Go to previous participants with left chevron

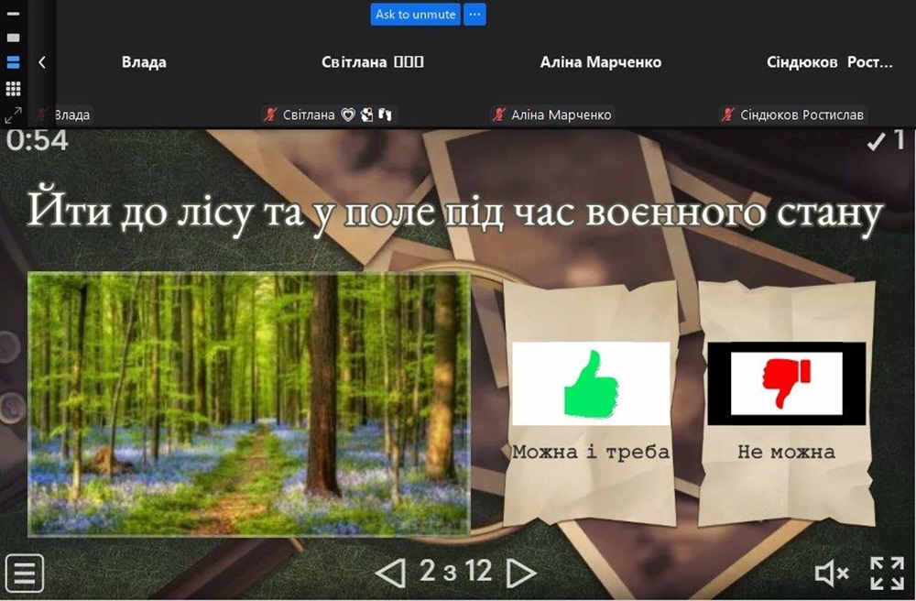[x=42, y=62]
